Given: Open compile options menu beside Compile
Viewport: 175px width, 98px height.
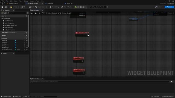Looking at the screenshot, I should 18,7.
